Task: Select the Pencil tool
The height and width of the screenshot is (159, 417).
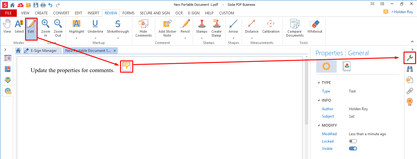Action: click(185, 26)
